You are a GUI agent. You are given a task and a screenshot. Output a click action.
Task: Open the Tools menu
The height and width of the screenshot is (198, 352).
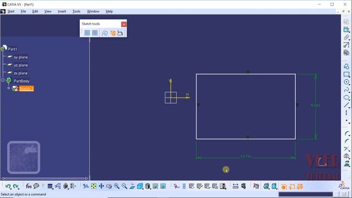[x=76, y=12]
